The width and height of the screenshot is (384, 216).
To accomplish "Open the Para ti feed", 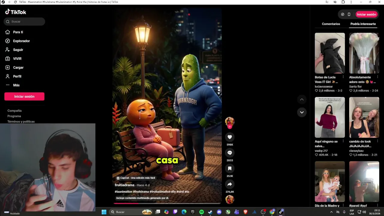I will point(14,32).
